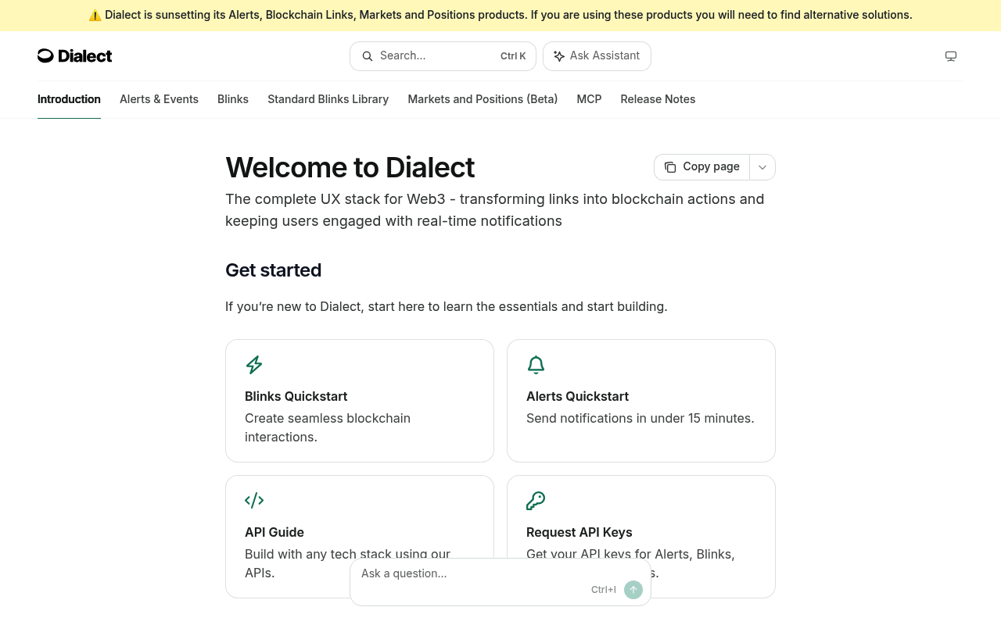Open the Copy page dropdown chevron

pos(762,167)
